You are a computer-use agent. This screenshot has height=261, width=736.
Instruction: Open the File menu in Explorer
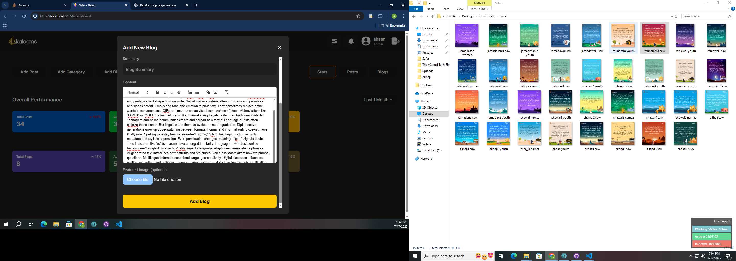[416, 9]
